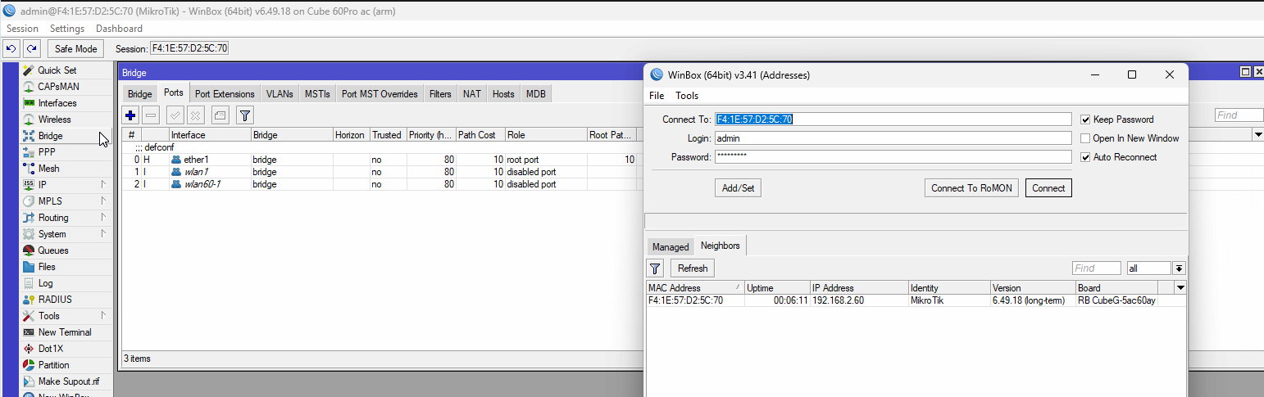Switch to the Port Extensions tab
The width and height of the screenshot is (1264, 397).
(x=225, y=94)
